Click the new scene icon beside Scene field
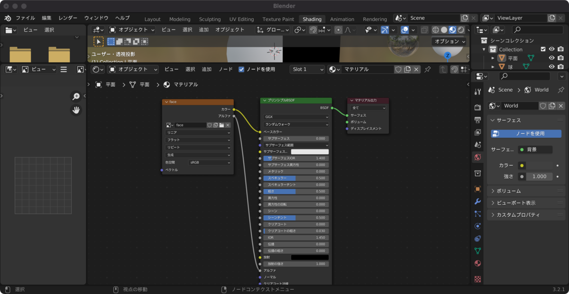 464,18
